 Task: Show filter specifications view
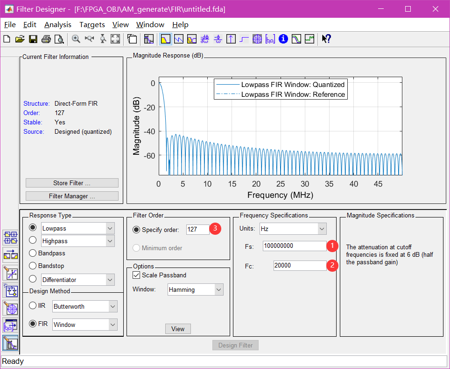point(149,39)
